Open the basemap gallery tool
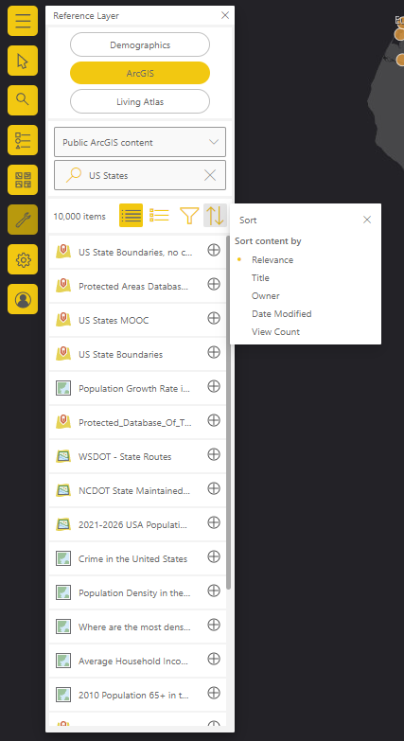The image size is (404, 741). pos(23,180)
